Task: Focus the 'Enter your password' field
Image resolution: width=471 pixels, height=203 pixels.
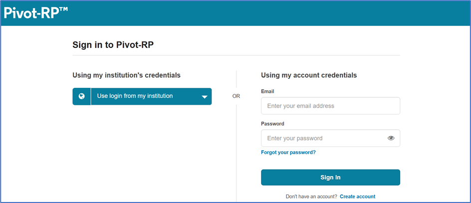Action: pyautogui.click(x=330, y=138)
